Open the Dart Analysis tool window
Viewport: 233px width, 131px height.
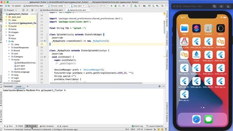click(x=47, y=126)
